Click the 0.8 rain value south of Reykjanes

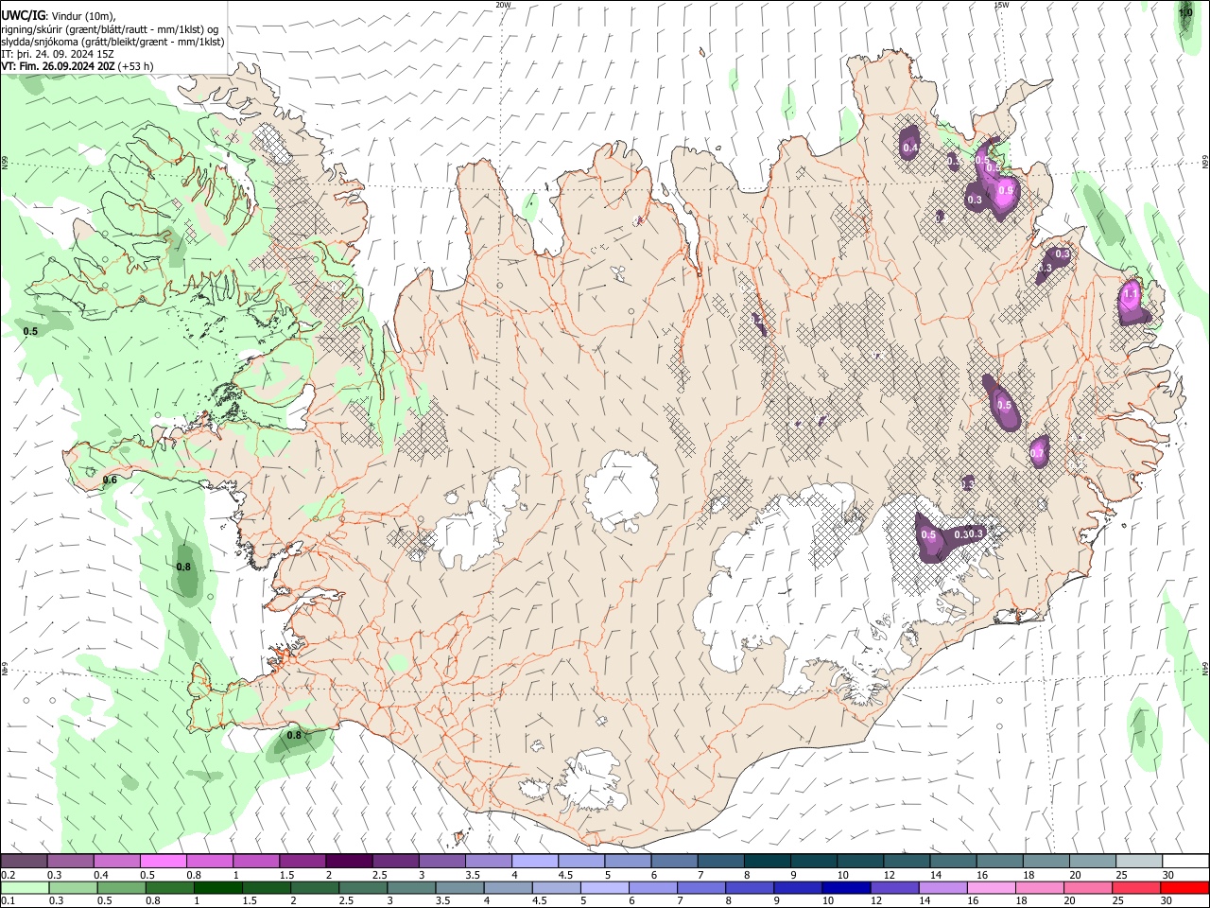coord(294,735)
